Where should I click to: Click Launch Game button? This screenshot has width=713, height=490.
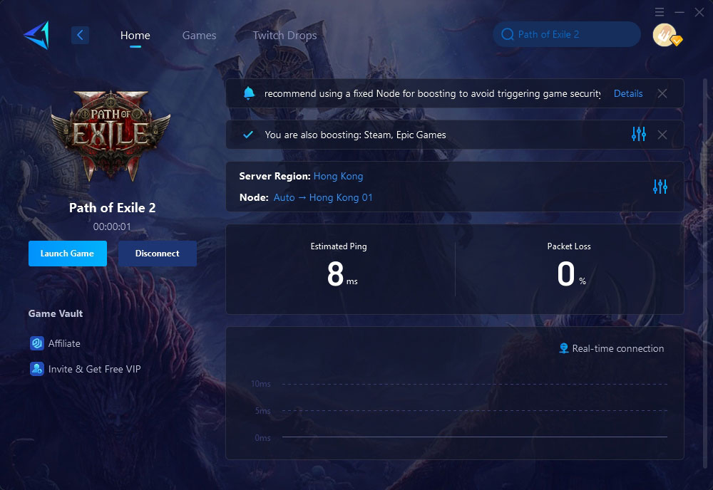pyautogui.click(x=67, y=254)
